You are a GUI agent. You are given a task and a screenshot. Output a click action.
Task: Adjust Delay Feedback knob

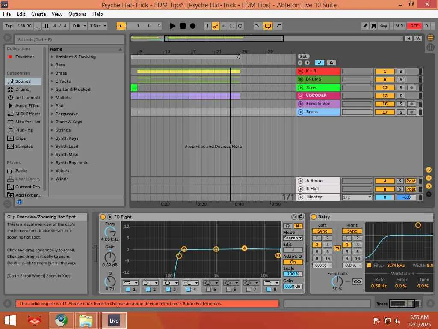click(337, 281)
